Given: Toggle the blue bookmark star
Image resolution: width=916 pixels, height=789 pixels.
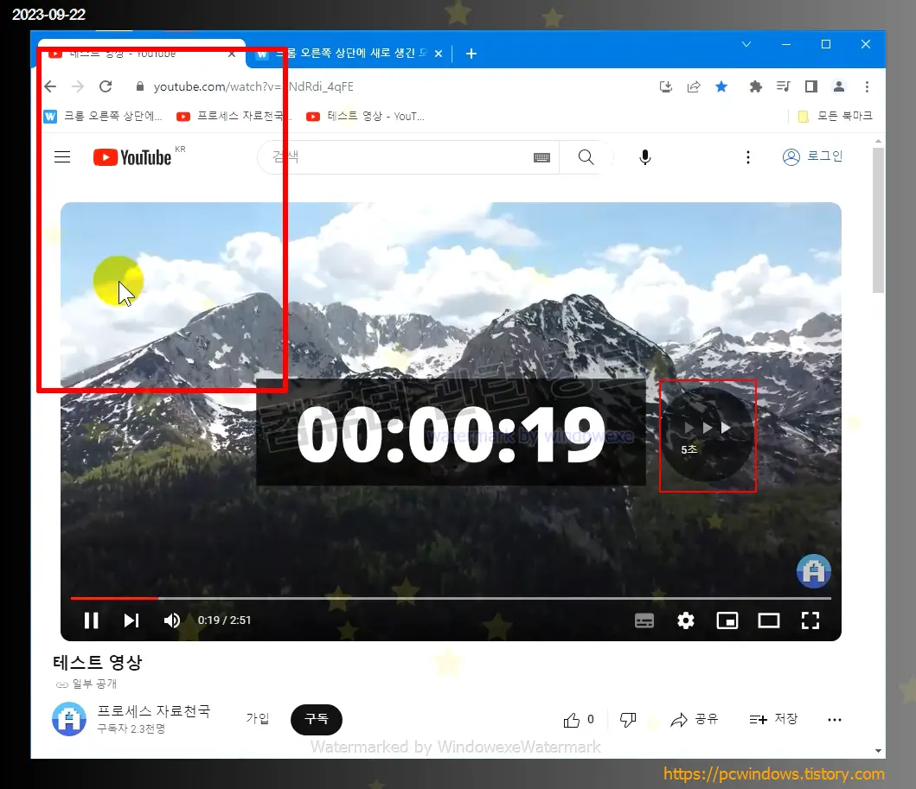Looking at the screenshot, I should tap(721, 86).
